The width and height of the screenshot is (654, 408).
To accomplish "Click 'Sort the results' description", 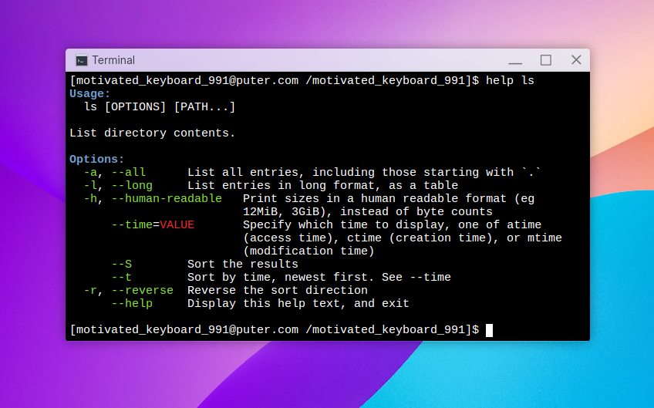I will [243, 264].
